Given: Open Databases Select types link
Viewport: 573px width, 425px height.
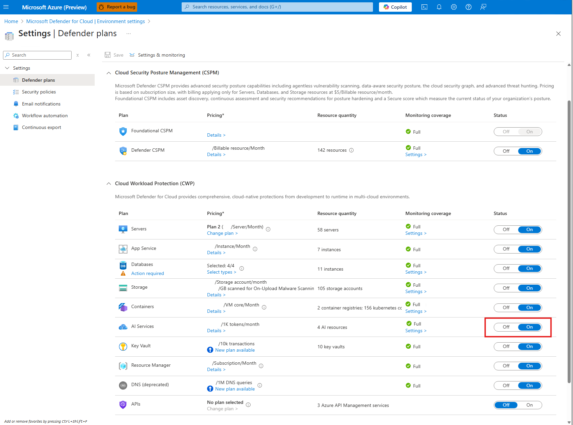Looking at the screenshot, I should coord(221,272).
